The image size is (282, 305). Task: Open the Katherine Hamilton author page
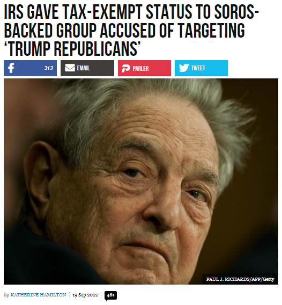[x=38, y=295]
